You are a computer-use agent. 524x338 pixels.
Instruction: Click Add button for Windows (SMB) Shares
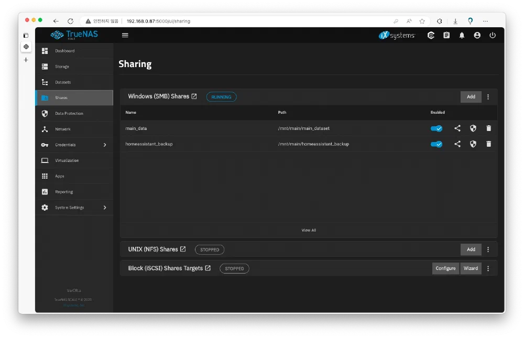click(471, 97)
